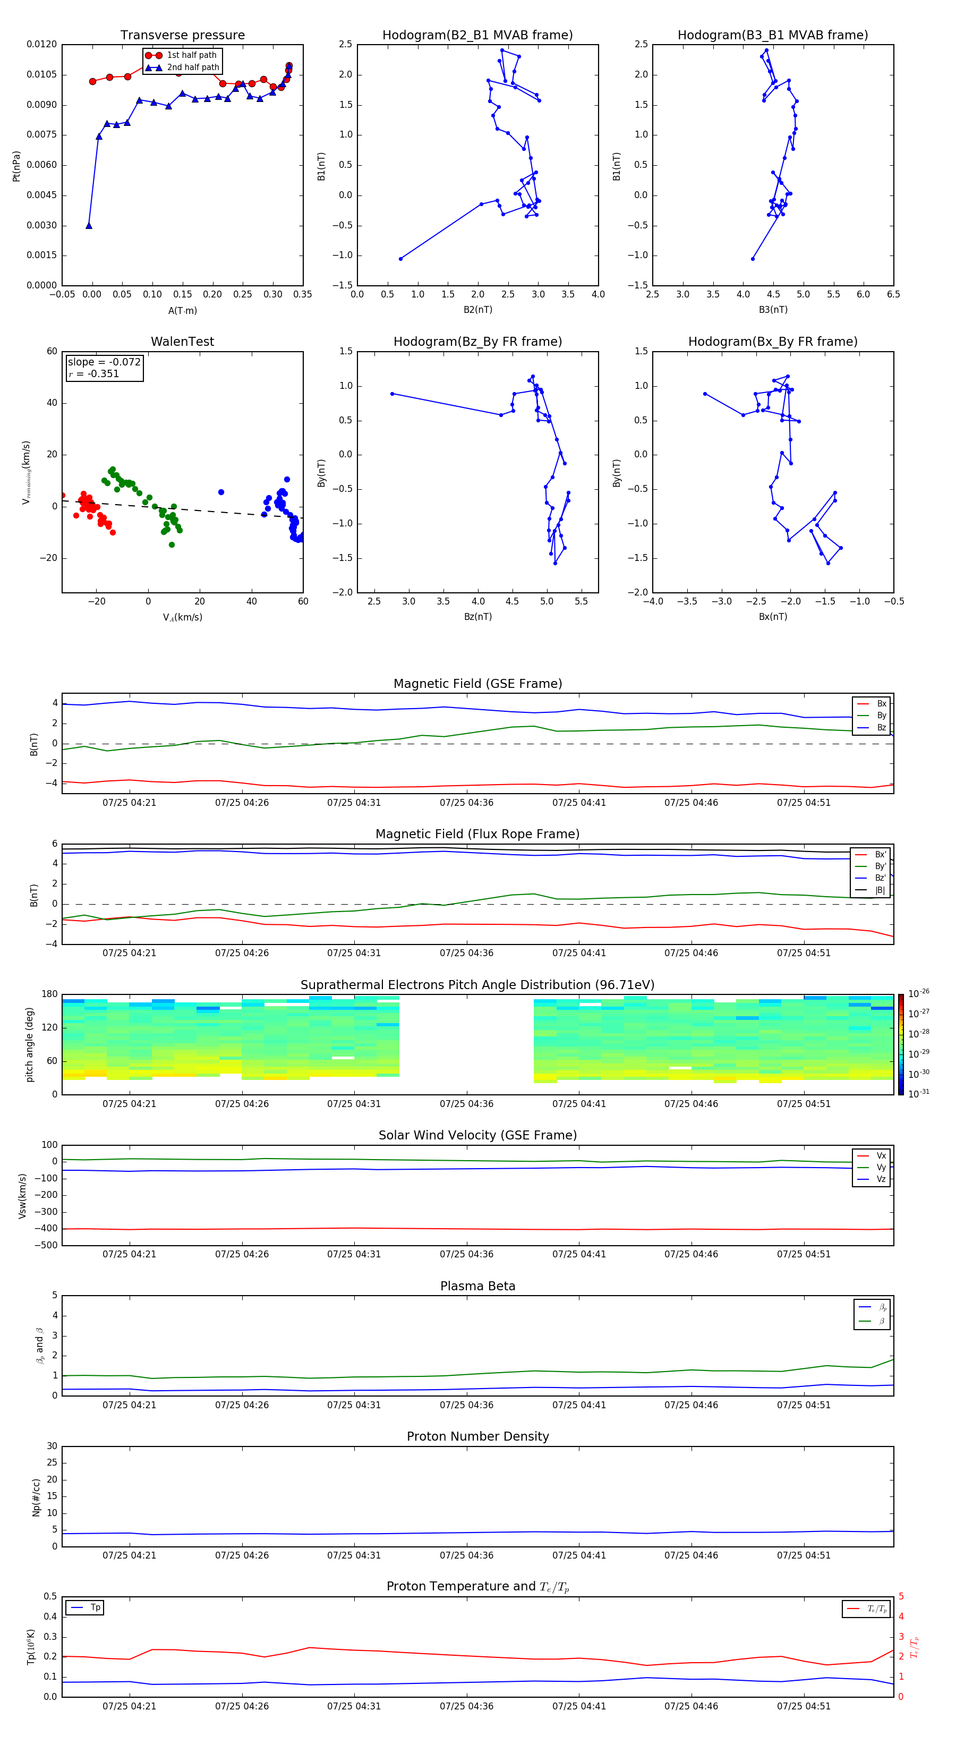Select the βp legend entry in Plasma Beta

[x=873, y=1307]
